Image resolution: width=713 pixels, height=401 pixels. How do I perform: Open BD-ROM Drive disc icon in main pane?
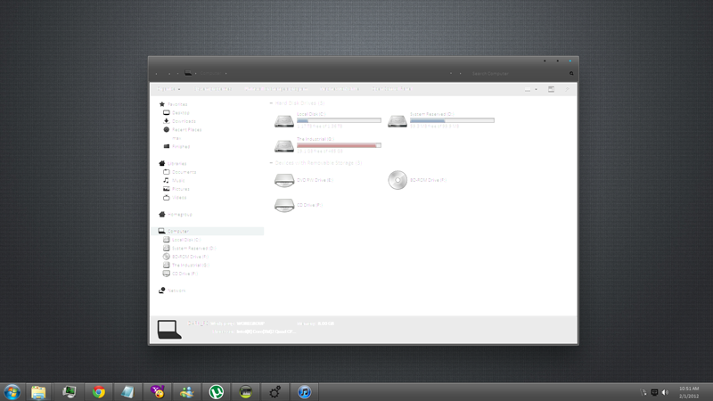tap(397, 180)
